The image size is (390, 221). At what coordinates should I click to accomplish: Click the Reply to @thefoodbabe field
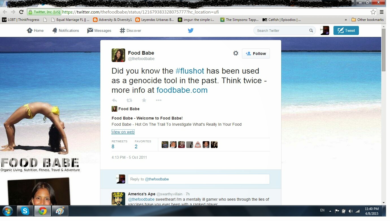[x=199, y=179]
